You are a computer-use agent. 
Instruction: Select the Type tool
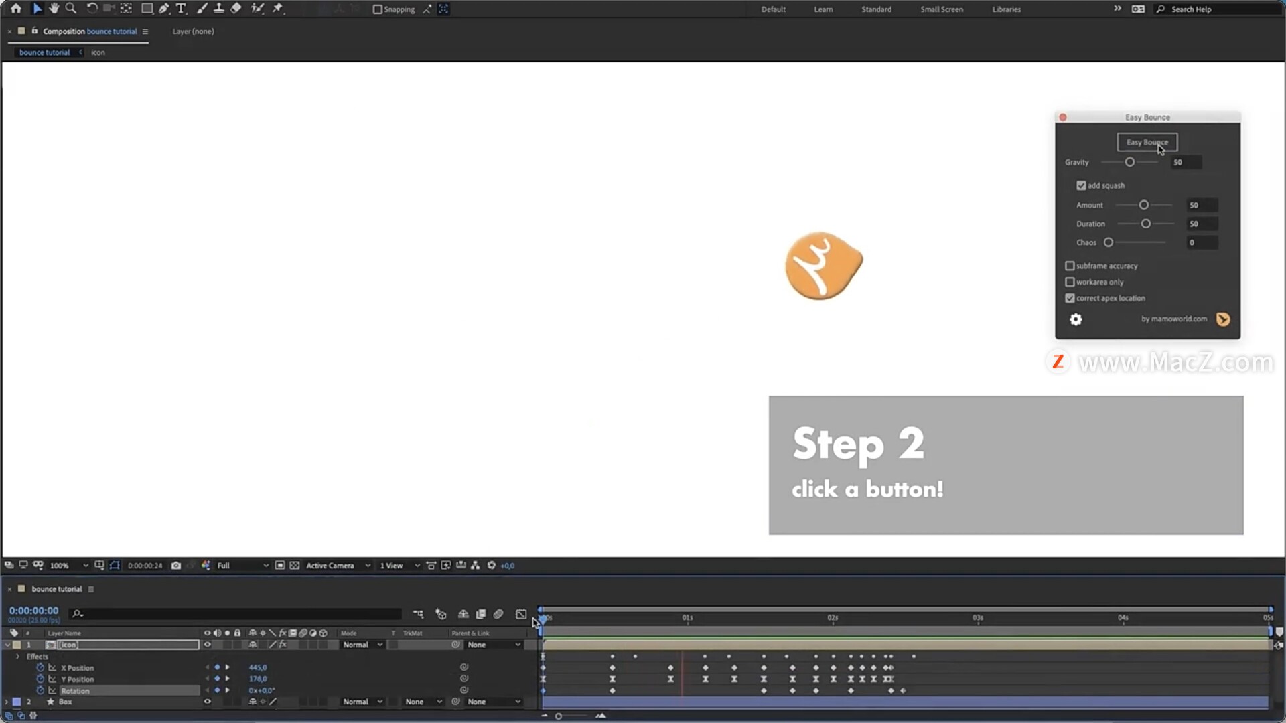pyautogui.click(x=181, y=9)
